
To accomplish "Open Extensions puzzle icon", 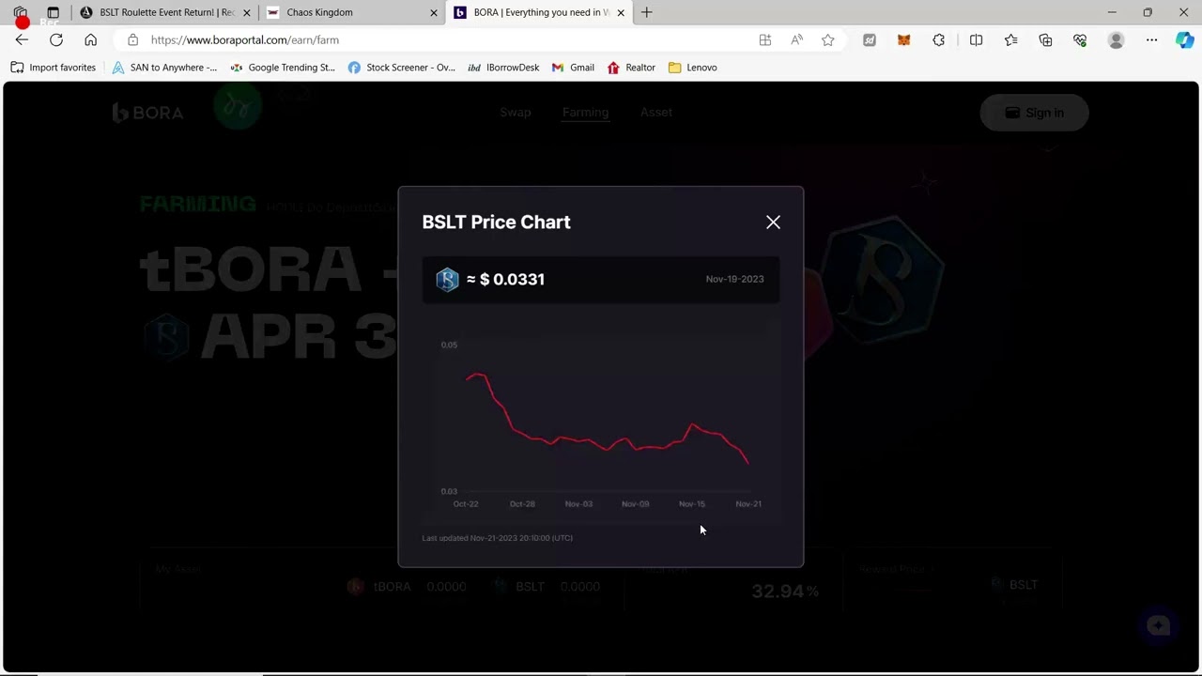I will 938,39.
